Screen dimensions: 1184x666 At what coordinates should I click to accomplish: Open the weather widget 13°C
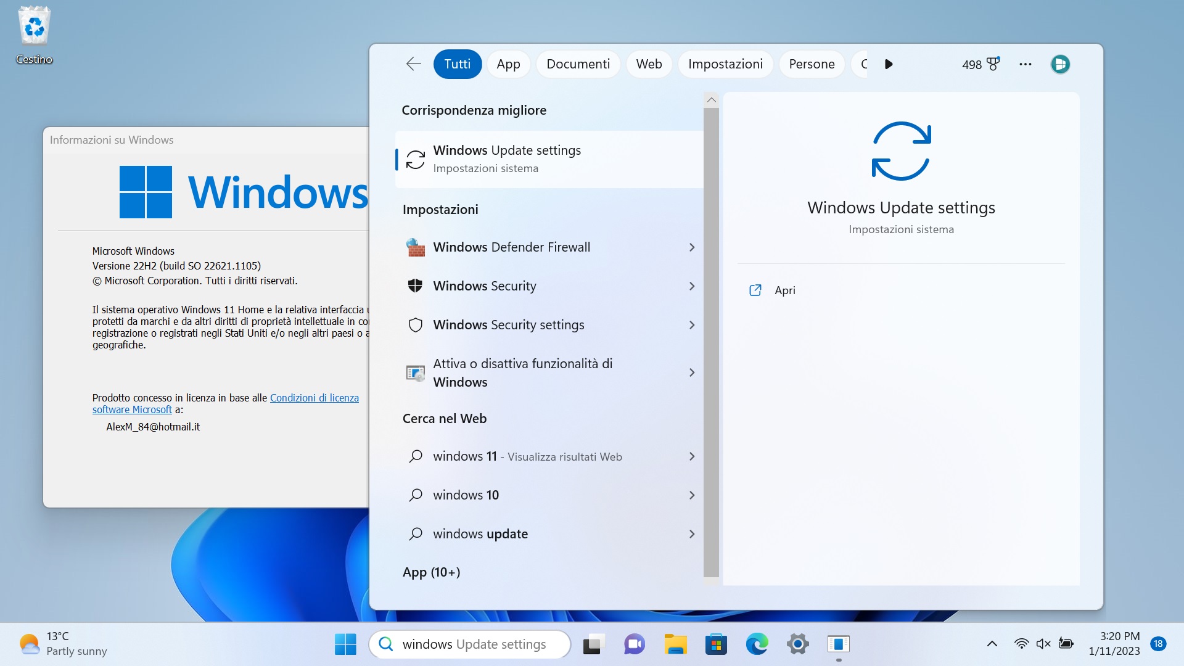pos(63,644)
